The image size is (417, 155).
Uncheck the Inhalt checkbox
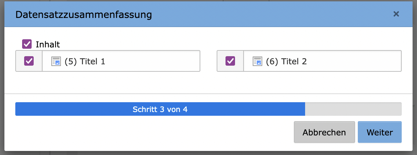[x=27, y=44]
